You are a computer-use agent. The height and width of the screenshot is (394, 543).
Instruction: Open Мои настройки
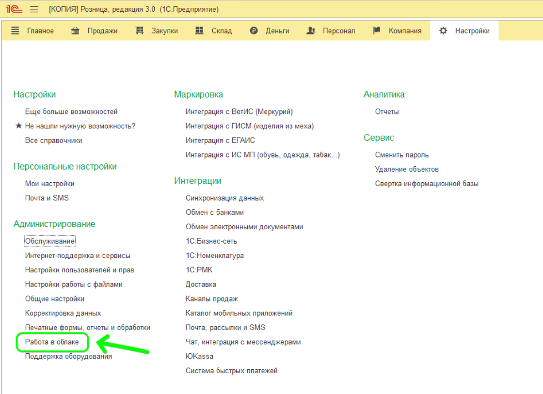[x=49, y=184]
